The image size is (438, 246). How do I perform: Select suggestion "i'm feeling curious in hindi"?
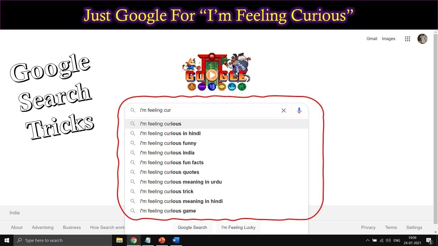point(217,133)
